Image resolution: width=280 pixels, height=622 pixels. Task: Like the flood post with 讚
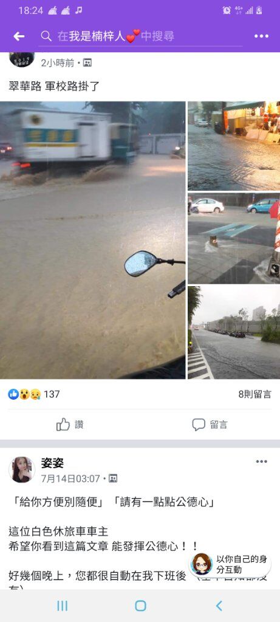pyautogui.click(x=70, y=425)
